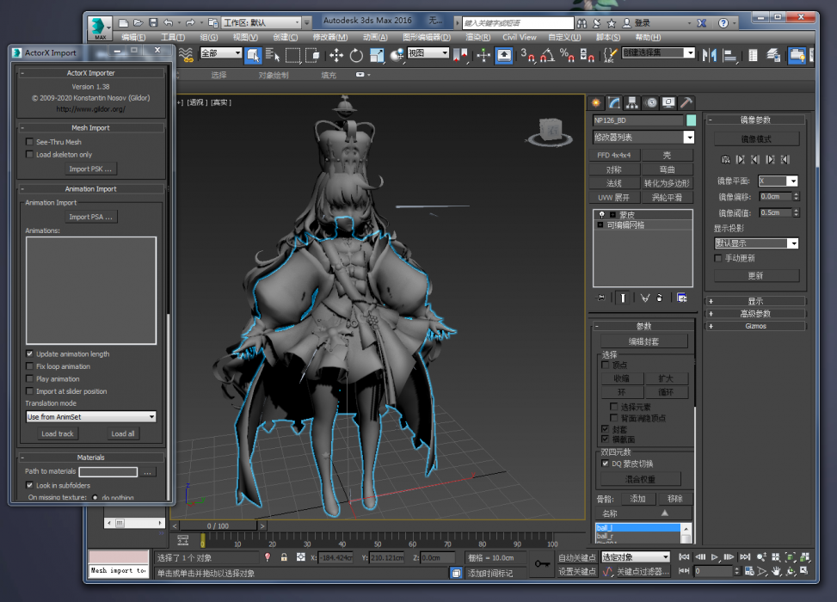Image resolution: width=837 pixels, height=602 pixels.
Task: Click the 编辑封套 button
Action: point(643,341)
